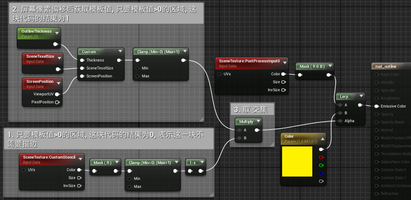
Task: Select the mat_outline result node title
Action: click(386, 66)
